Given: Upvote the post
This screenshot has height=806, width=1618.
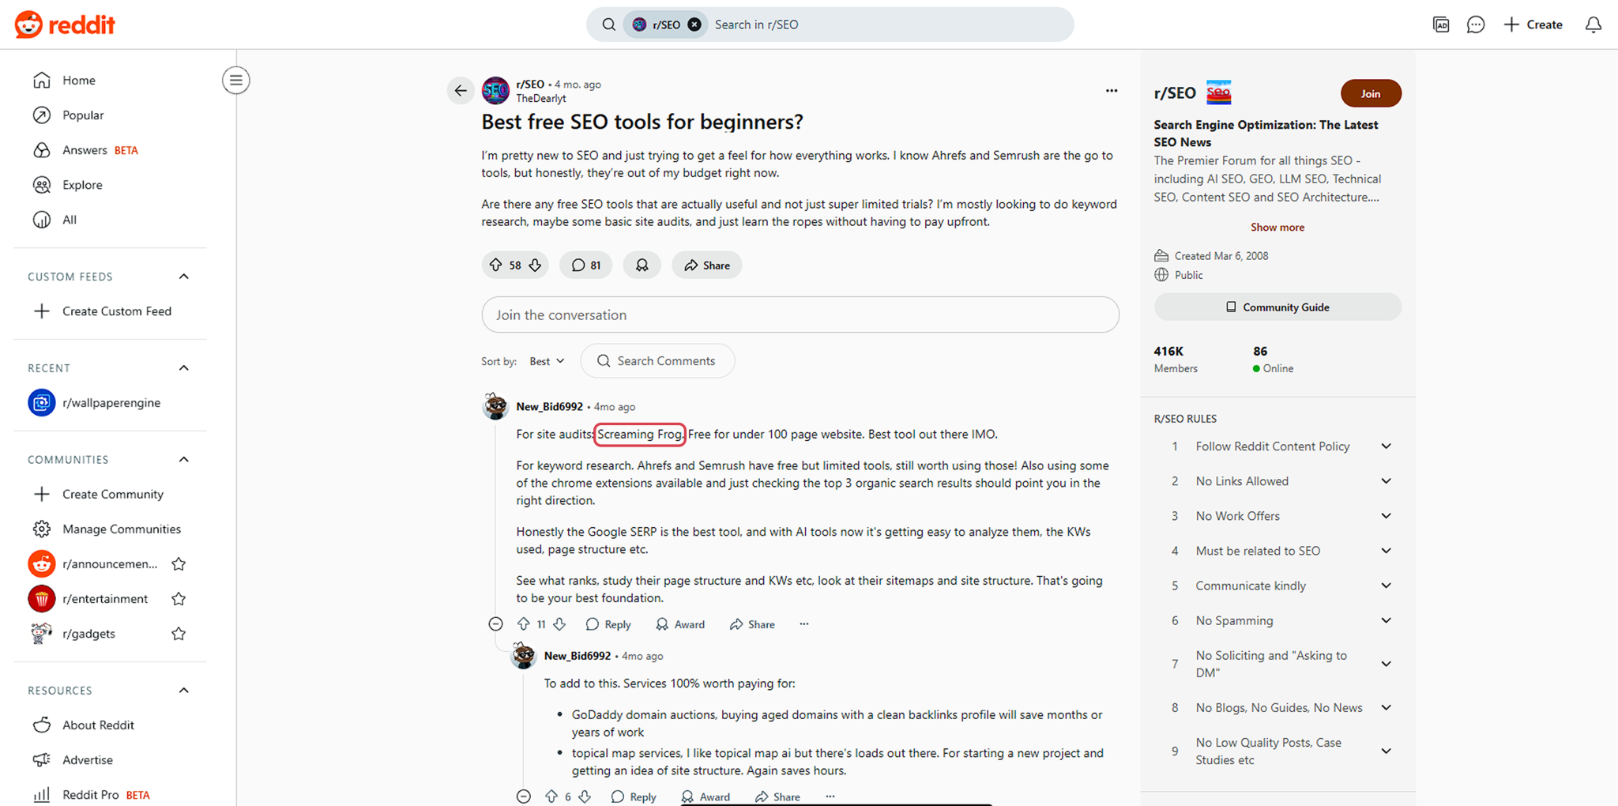Looking at the screenshot, I should click(x=495, y=266).
